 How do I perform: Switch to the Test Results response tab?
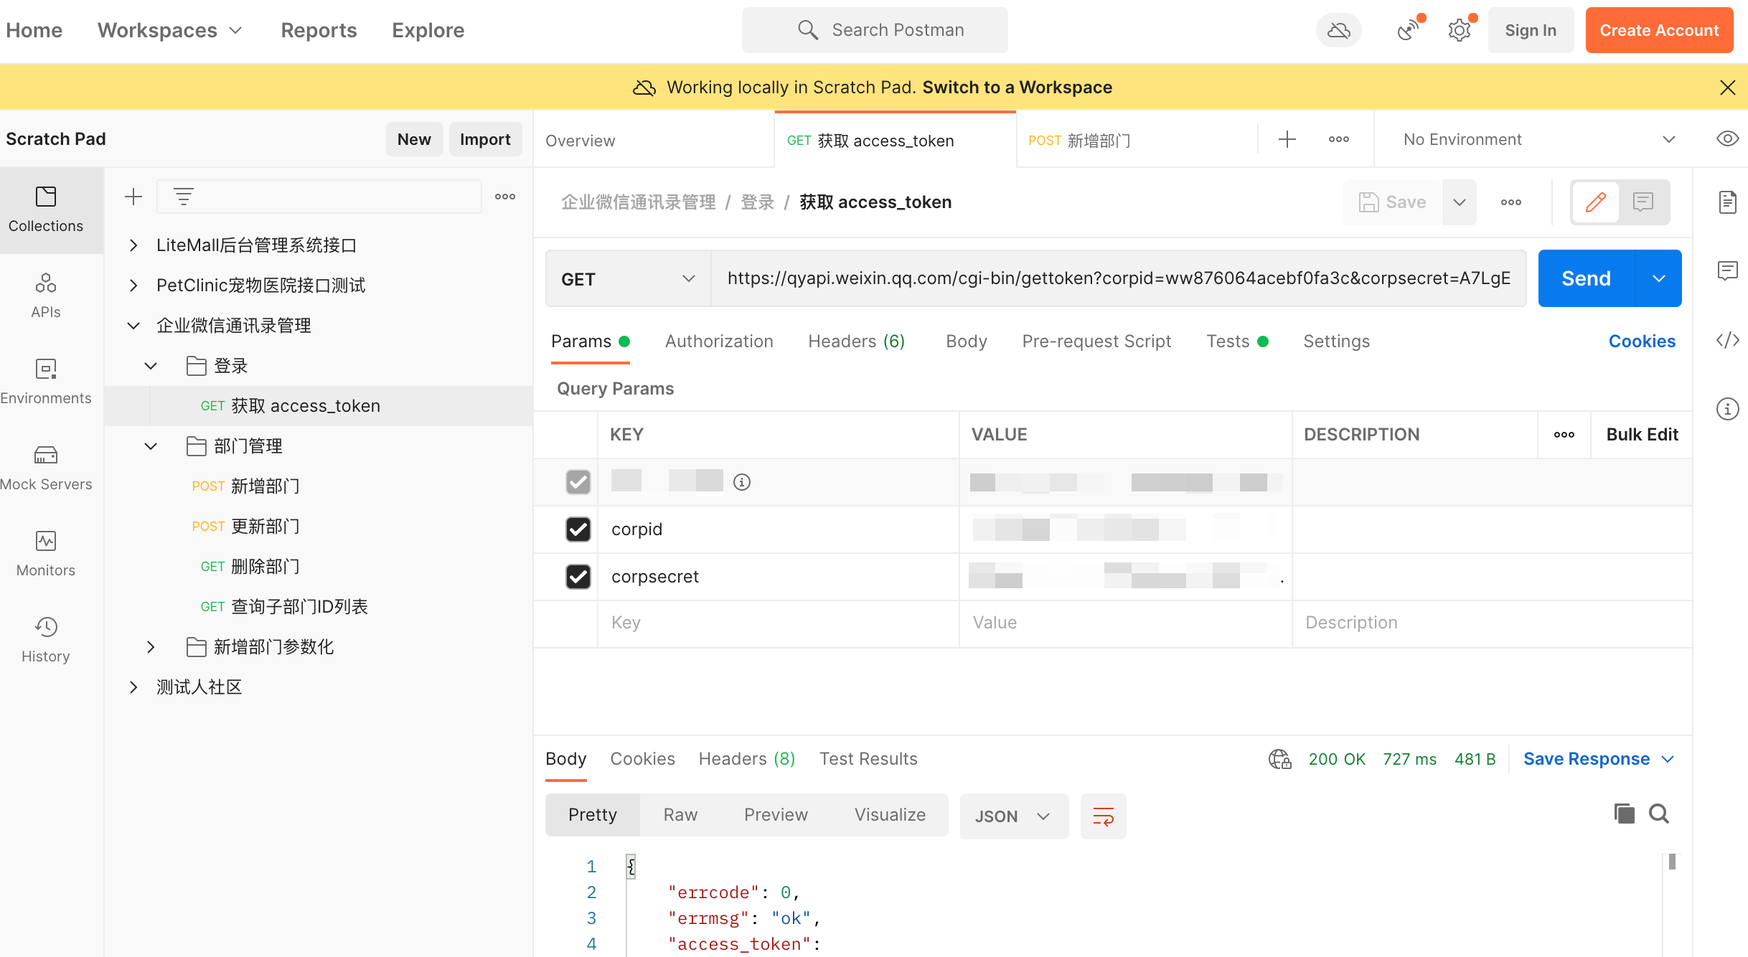coord(868,759)
